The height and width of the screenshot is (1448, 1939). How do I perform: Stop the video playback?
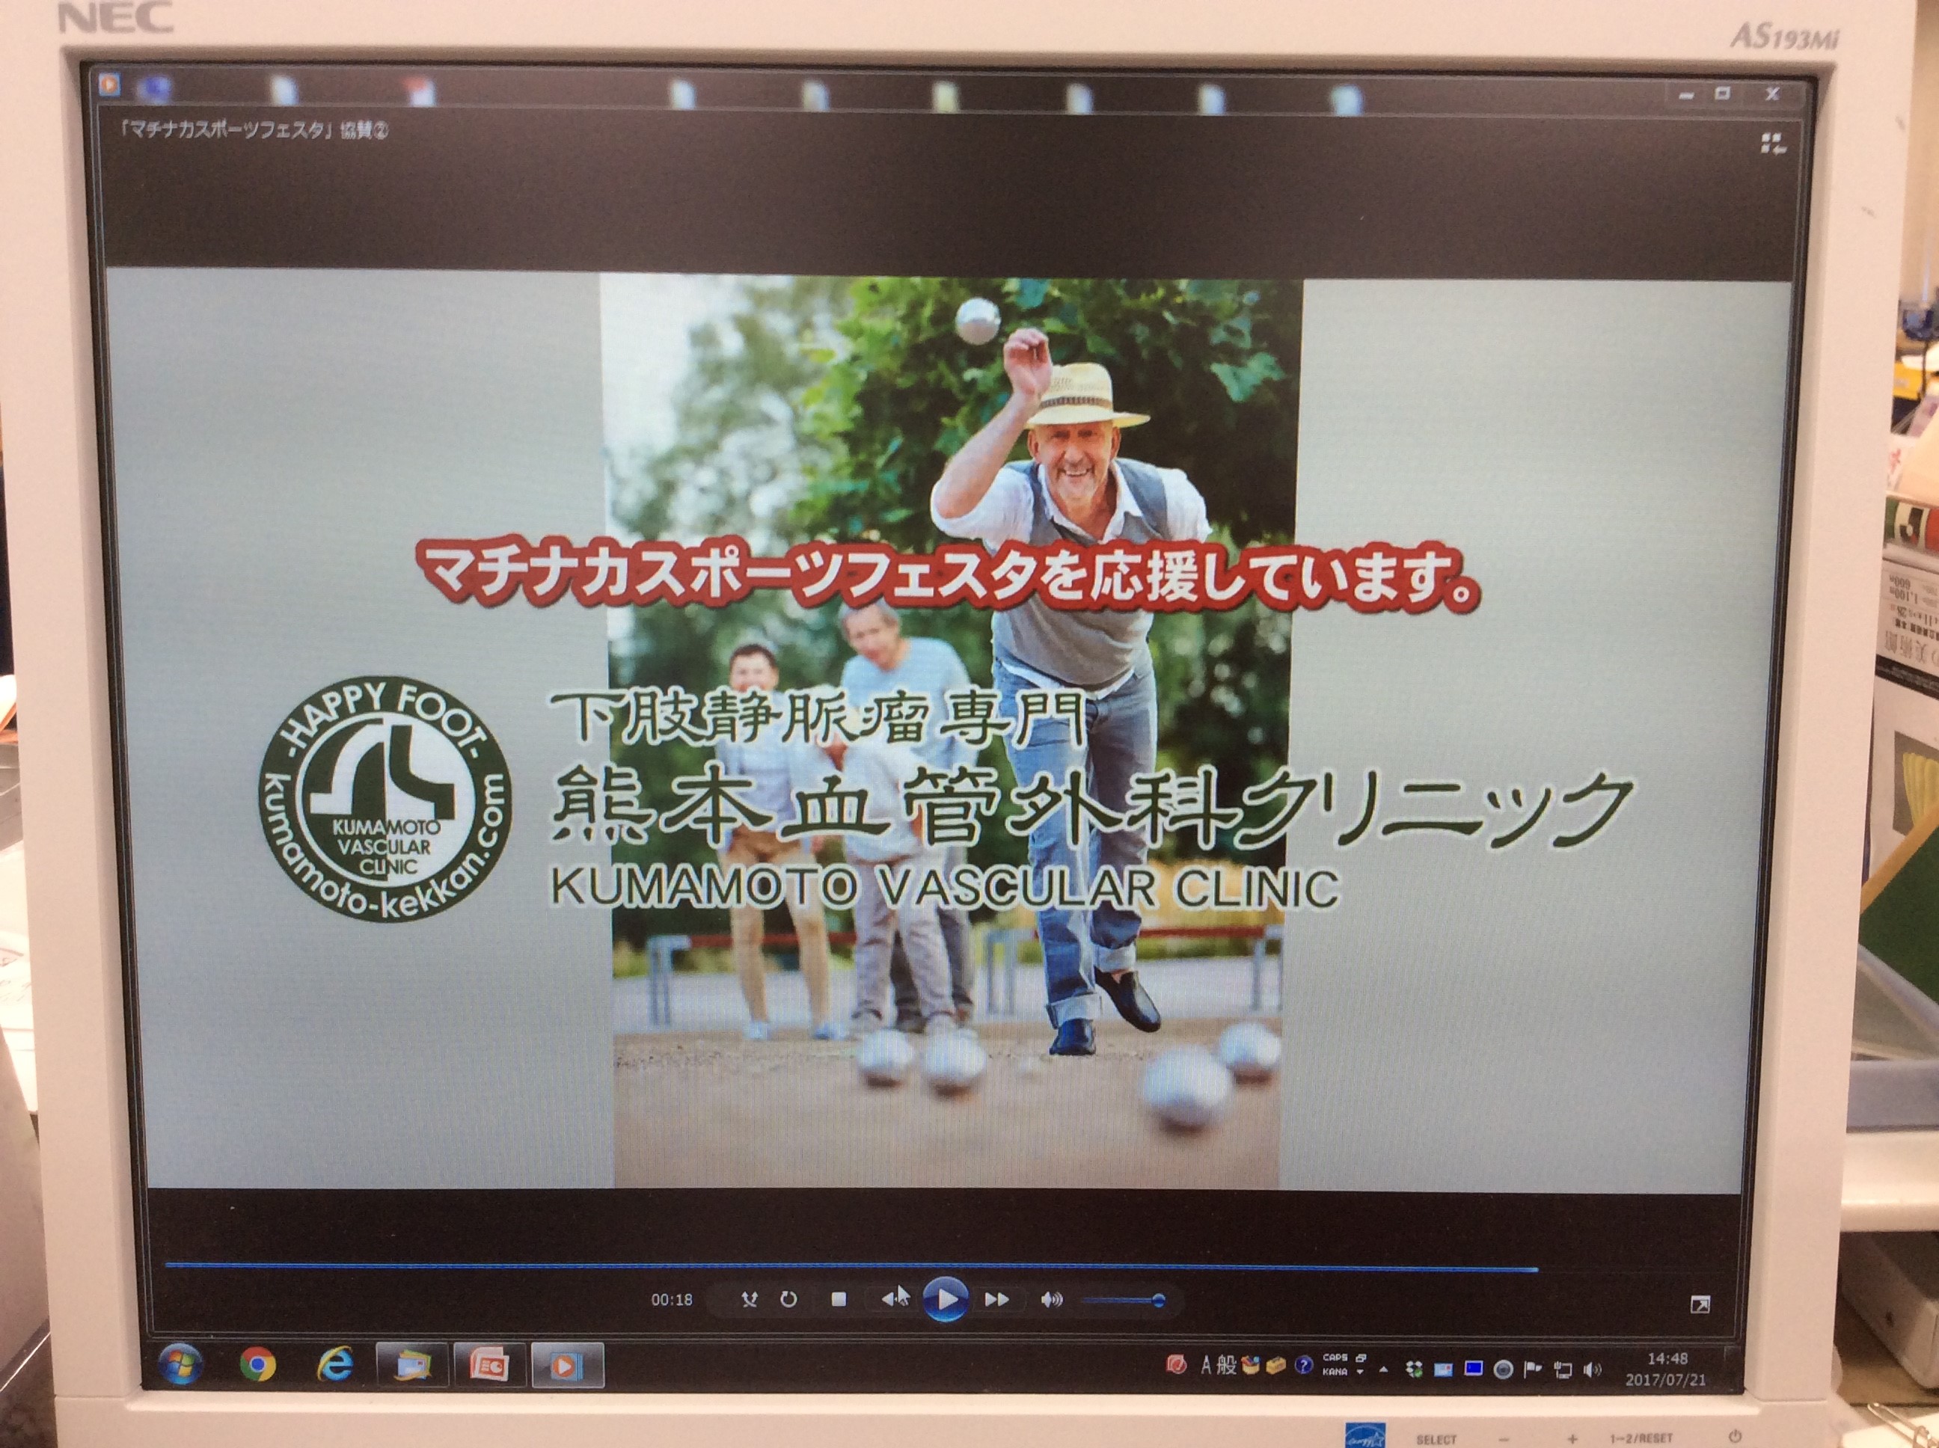(x=838, y=1299)
